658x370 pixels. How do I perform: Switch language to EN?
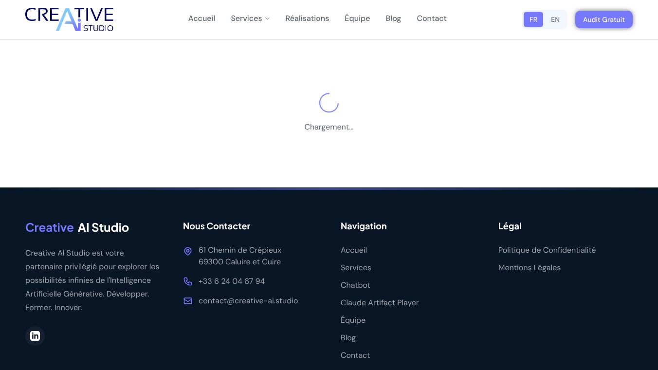coord(555,19)
